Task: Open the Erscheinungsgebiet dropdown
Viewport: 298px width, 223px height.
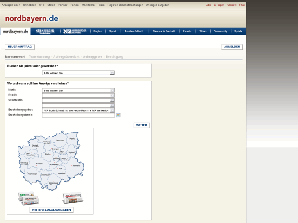Action: click(x=78, y=110)
